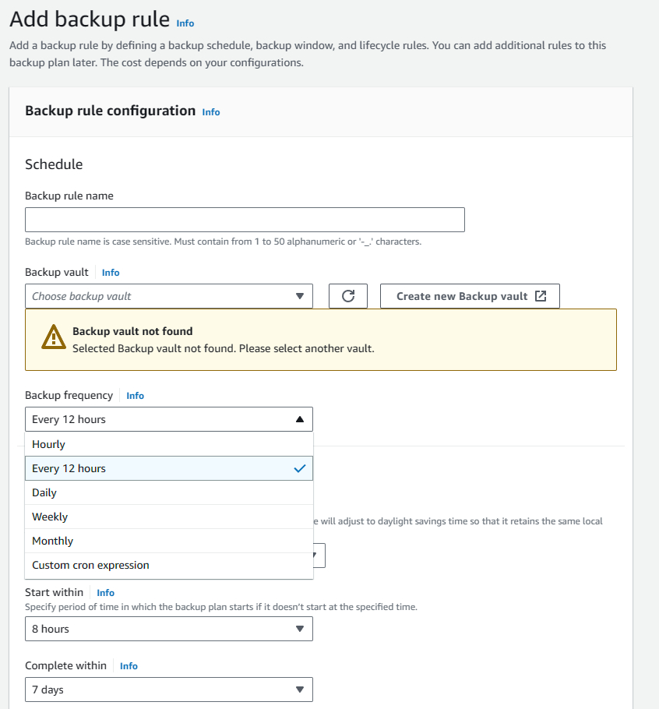Open the Choose backup vault dropdown

[x=168, y=296]
